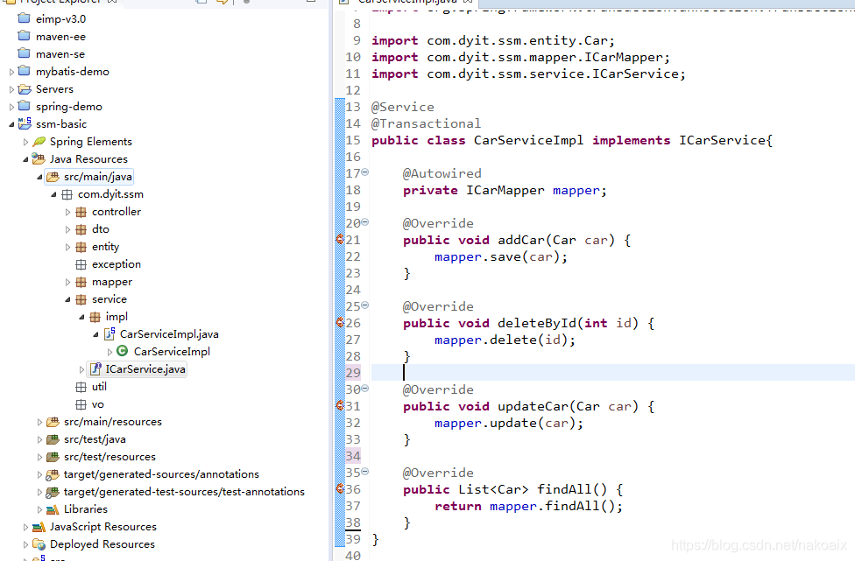Click the override marker on line 21
The height and width of the screenshot is (561, 855).
[x=340, y=239]
